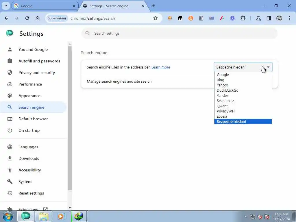Select Search engine in the sidebar
The width and height of the screenshot is (296, 222).
click(33, 107)
